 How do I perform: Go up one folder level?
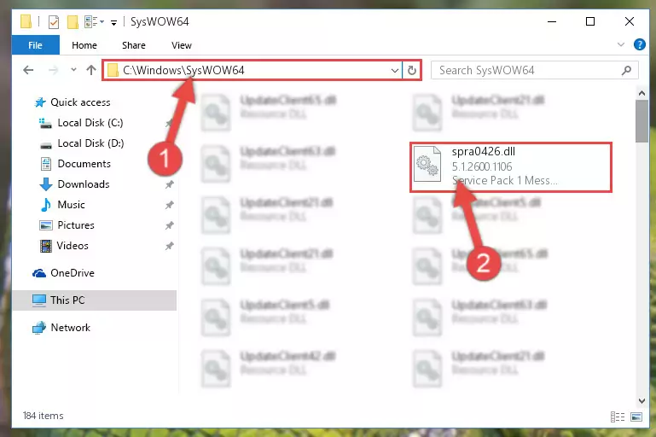tap(90, 70)
